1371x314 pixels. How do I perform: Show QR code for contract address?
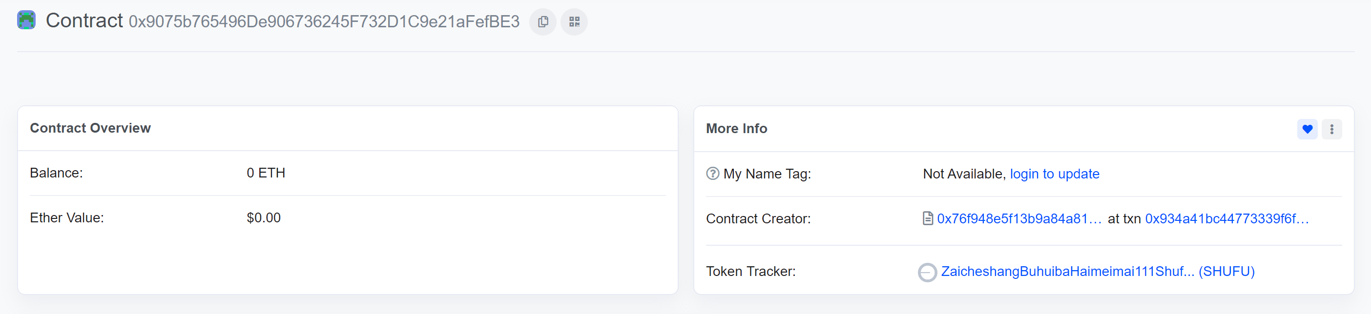tap(574, 22)
